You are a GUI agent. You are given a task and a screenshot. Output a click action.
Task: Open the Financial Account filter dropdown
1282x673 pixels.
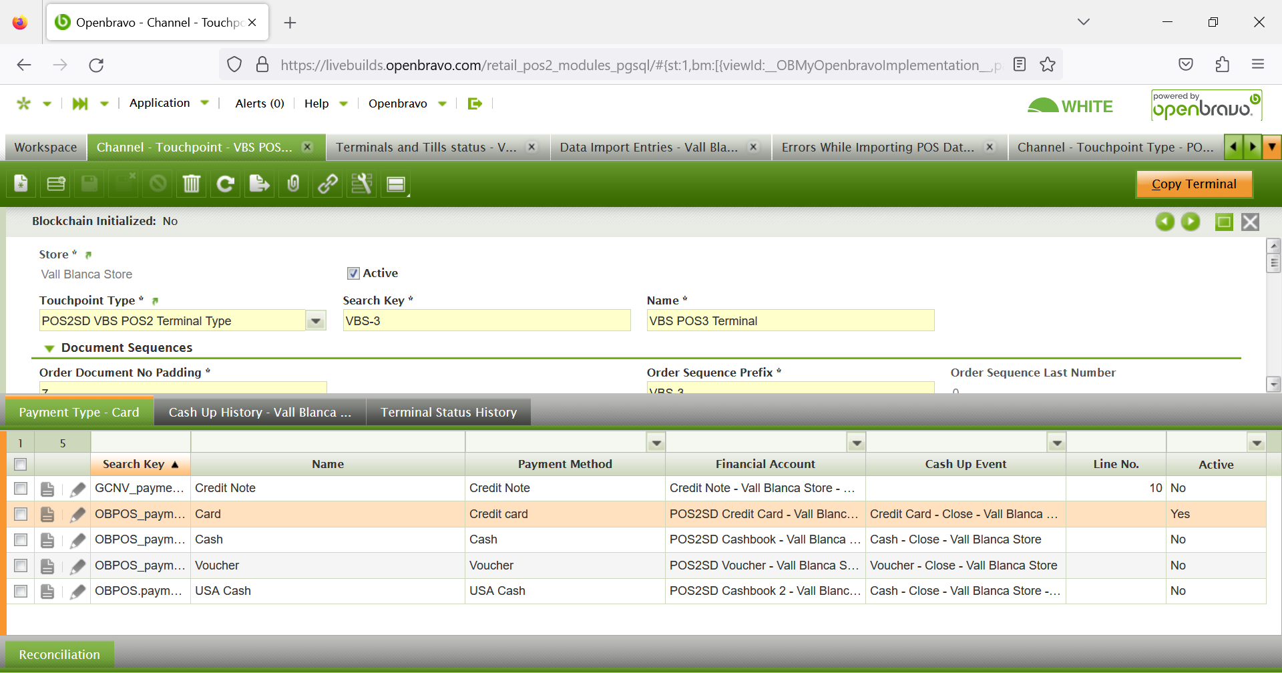(x=857, y=443)
